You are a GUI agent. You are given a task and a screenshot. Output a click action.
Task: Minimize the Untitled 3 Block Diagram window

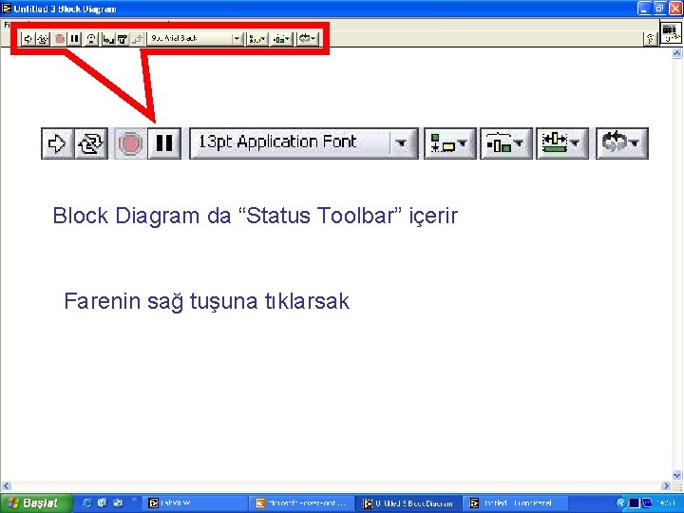(x=644, y=9)
